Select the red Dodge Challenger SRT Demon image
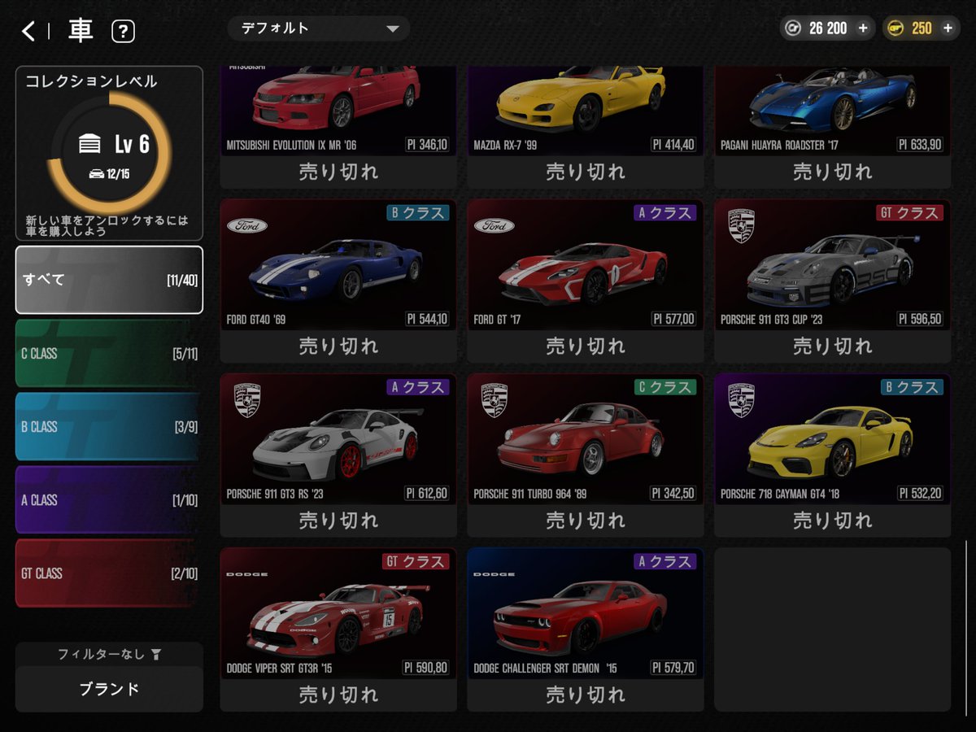 click(x=579, y=617)
